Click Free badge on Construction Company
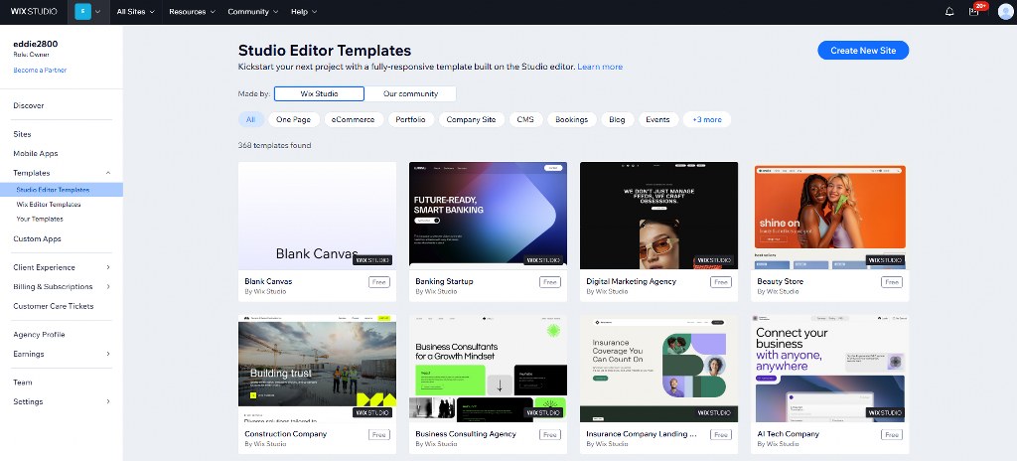This screenshot has height=461, width=1017. pyautogui.click(x=379, y=435)
